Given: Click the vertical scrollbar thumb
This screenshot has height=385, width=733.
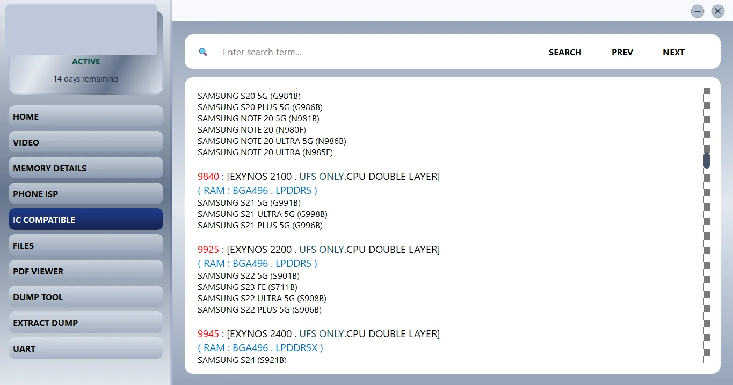Looking at the screenshot, I should [707, 160].
